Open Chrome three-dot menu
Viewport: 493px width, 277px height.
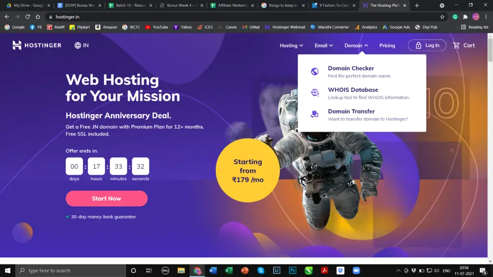(x=486, y=17)
